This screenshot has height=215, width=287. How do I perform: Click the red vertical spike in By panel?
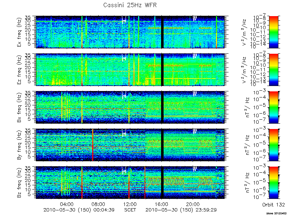click(93, 145)
